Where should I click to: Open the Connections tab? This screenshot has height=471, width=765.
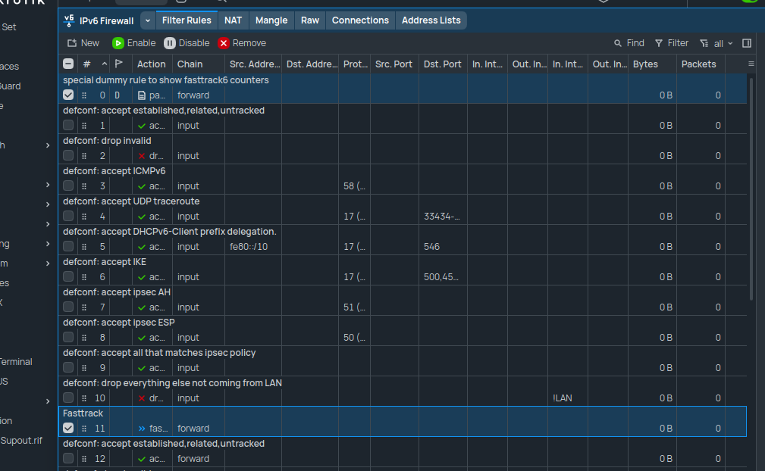(x=360, y=20)
